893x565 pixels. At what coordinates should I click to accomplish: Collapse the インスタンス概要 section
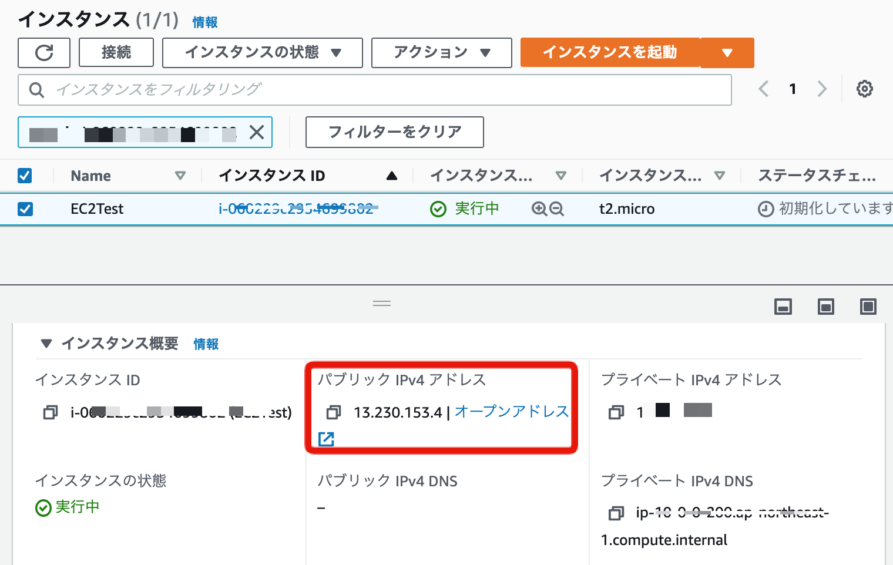(x=46, y=344)
